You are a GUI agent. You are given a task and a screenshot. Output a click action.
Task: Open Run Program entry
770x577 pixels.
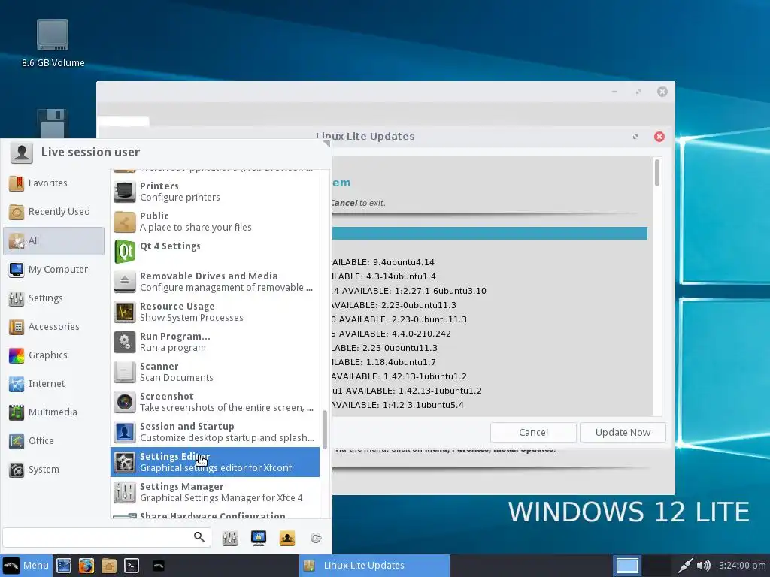tap(215, 342)
